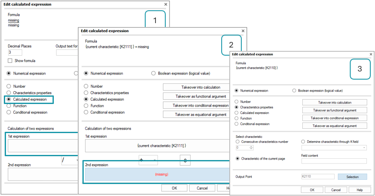Click the Decimal Places field showing 3
Image resolution: width=375 pixels, height=196 pixels.
(x=15, y=52)
